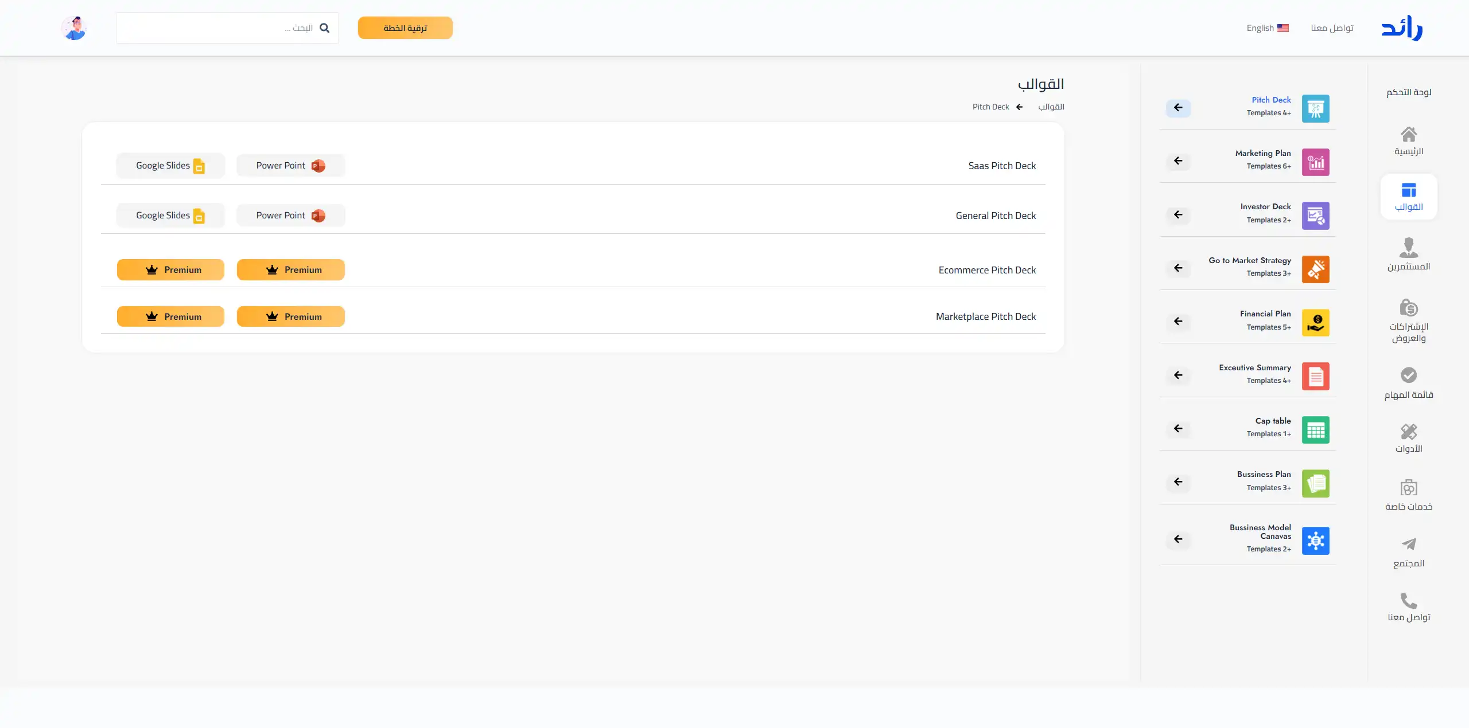Click the Cap table green grid icon

[1315, 430]
